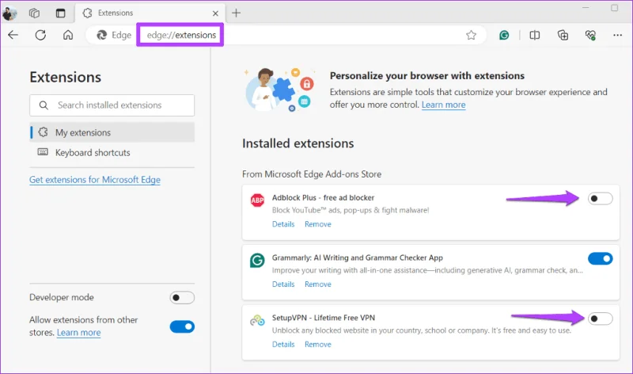The width and height of the screenshot is (633, 374).
Task: Turn off Allow extensions from other stores
Action: (182, 326)
